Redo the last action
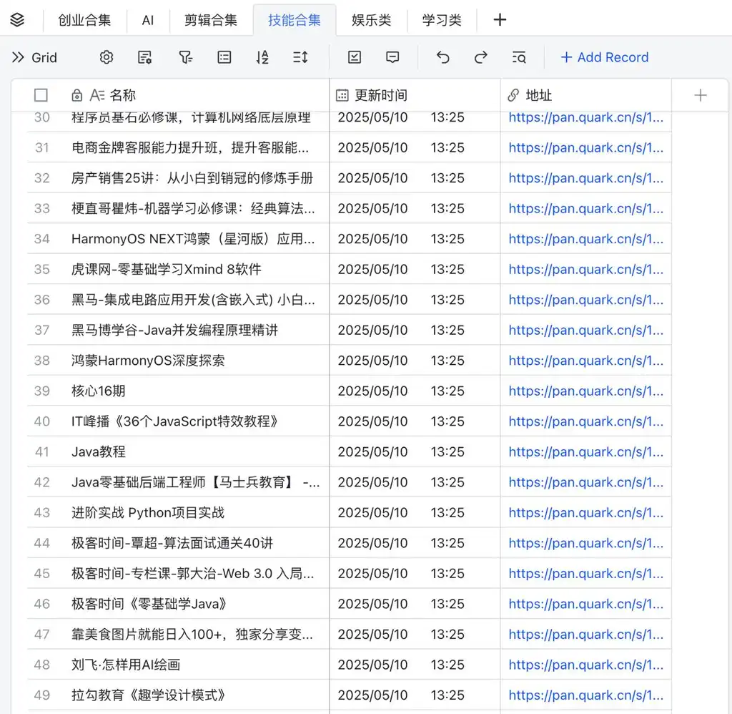This screenshot has width=732, height=714. click(480, 57)
